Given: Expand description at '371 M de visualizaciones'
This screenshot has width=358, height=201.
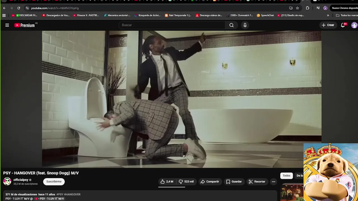Looking at the screenshot, I should point(21,194).
